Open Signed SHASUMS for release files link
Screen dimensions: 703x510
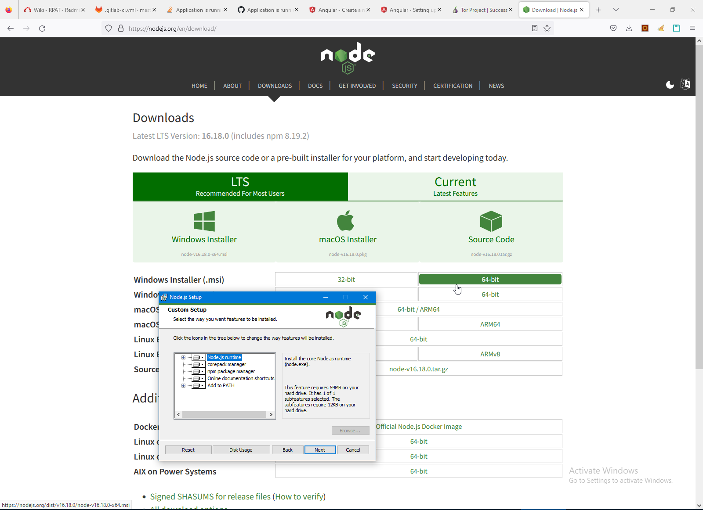pyautogui.click(x=210, y=496)
